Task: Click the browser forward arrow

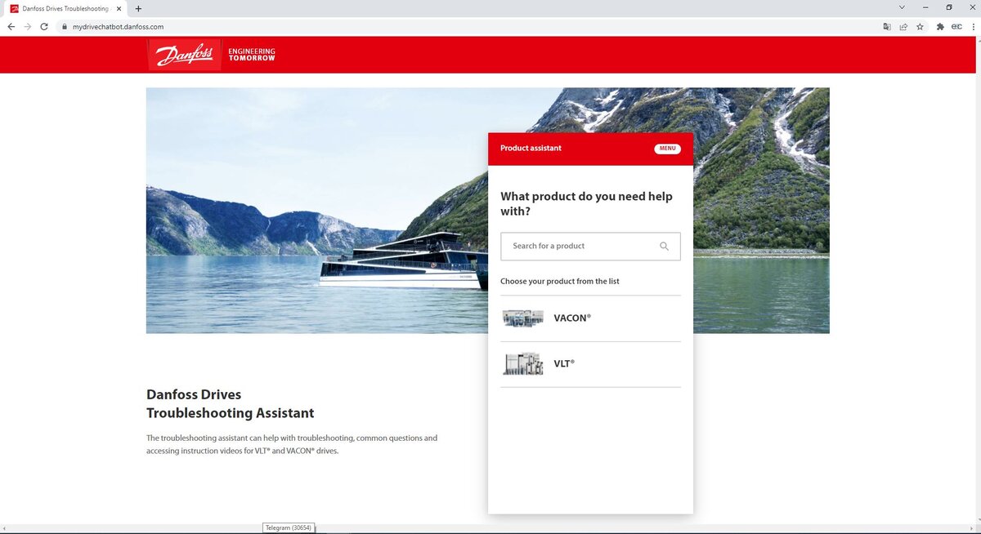Action: click(28, 26)
